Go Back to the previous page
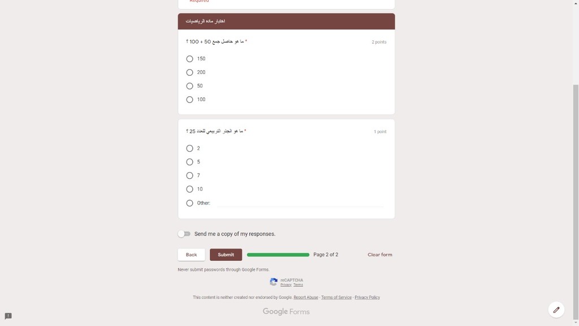This screenshot has height=326, width=579. pyautogui.click(x=191, y=255)
